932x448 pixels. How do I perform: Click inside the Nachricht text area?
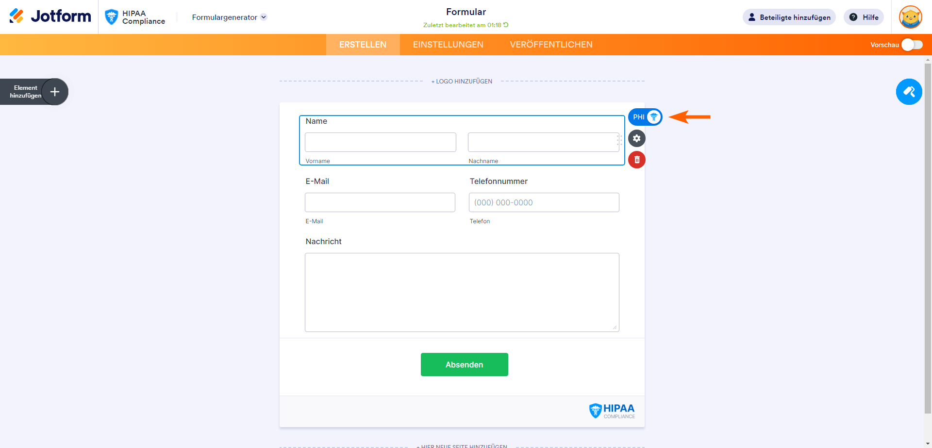(x=462, y=292)
